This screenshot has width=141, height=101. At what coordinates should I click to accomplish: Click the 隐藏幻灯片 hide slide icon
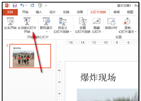[x=97, y=21]
